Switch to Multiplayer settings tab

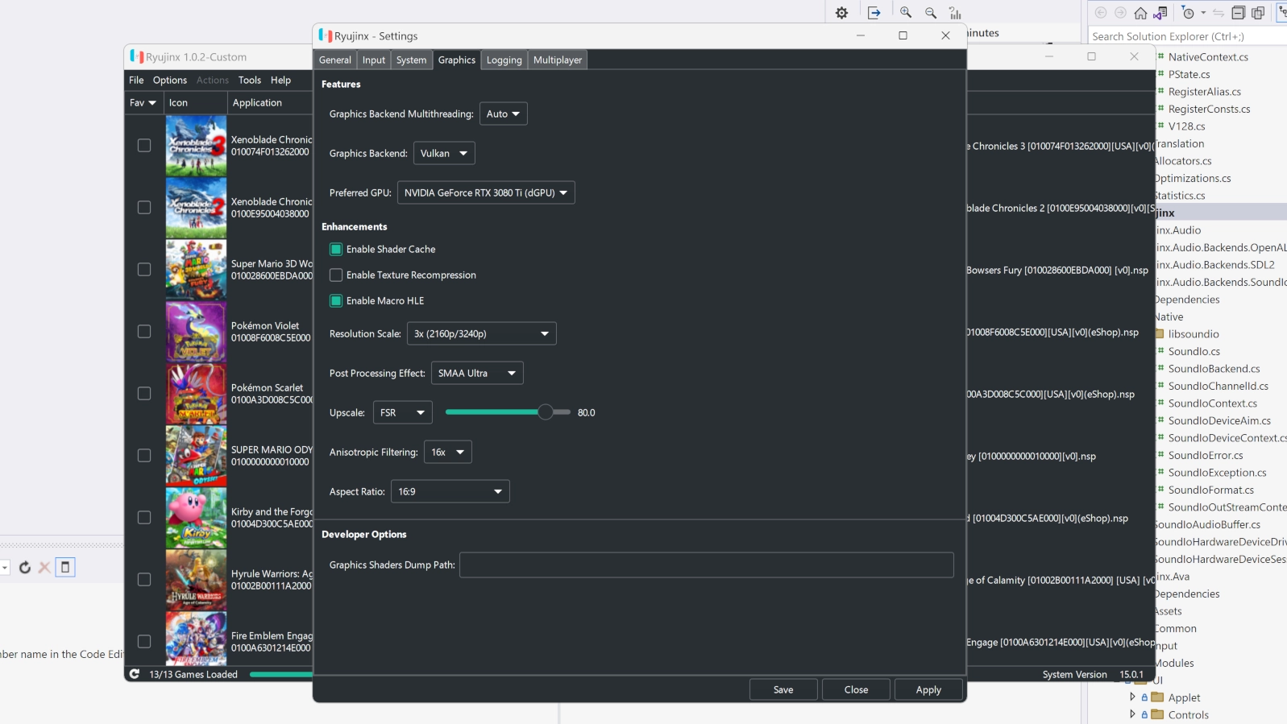coord(558,60)
